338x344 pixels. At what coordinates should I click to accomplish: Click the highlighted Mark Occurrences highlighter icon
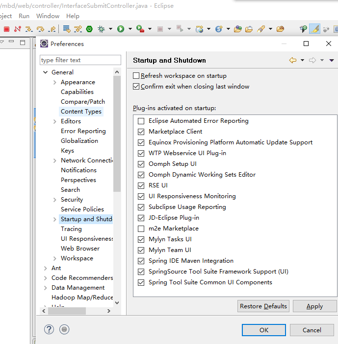coord(314,29)
